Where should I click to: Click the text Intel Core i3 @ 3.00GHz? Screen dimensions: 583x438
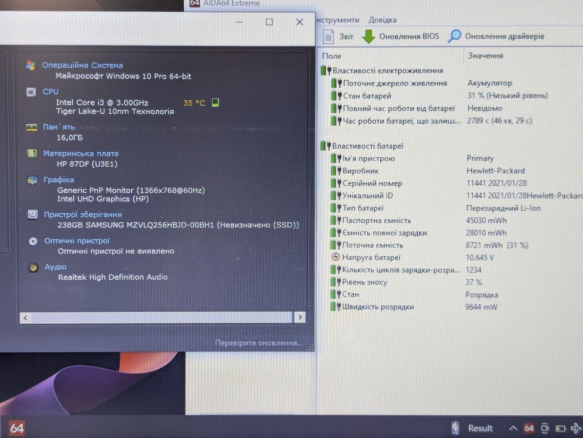[x=102, y=103]
